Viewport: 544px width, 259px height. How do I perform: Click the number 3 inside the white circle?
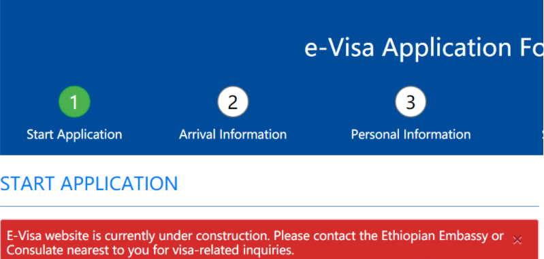coord(411,102)
